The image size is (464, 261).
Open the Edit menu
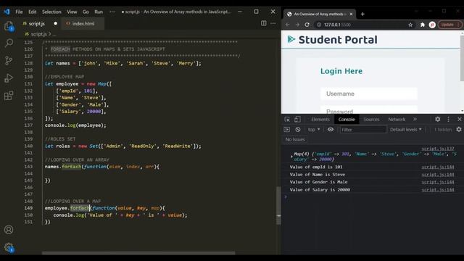[x=32, y=12]
